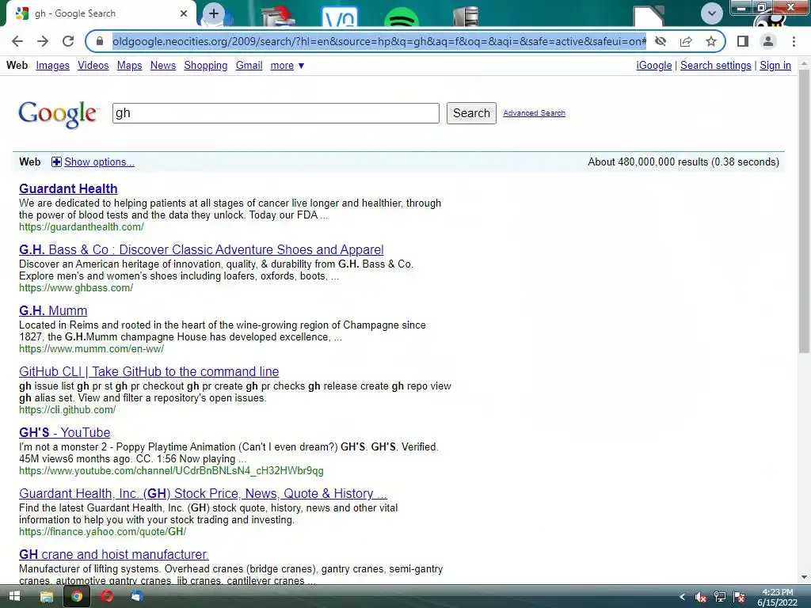Click the https://guardanthealth.com/ URL text

[x=82, y=227]
